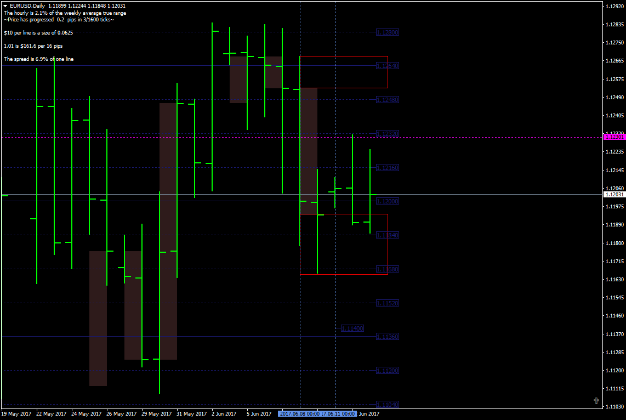Click the crosshair scroll icon near bottom-right
Screen dimensions: 626x420
pos(596,400)
